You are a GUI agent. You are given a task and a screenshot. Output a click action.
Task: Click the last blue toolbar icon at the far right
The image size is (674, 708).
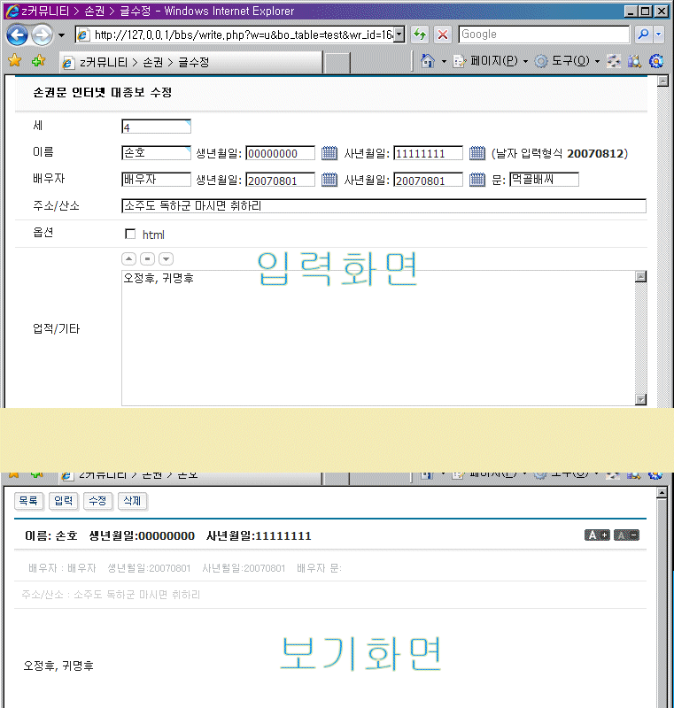click(x=656, y=61)
